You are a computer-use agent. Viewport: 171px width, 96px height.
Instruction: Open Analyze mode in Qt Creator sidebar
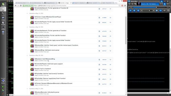[x=3, y=28]
